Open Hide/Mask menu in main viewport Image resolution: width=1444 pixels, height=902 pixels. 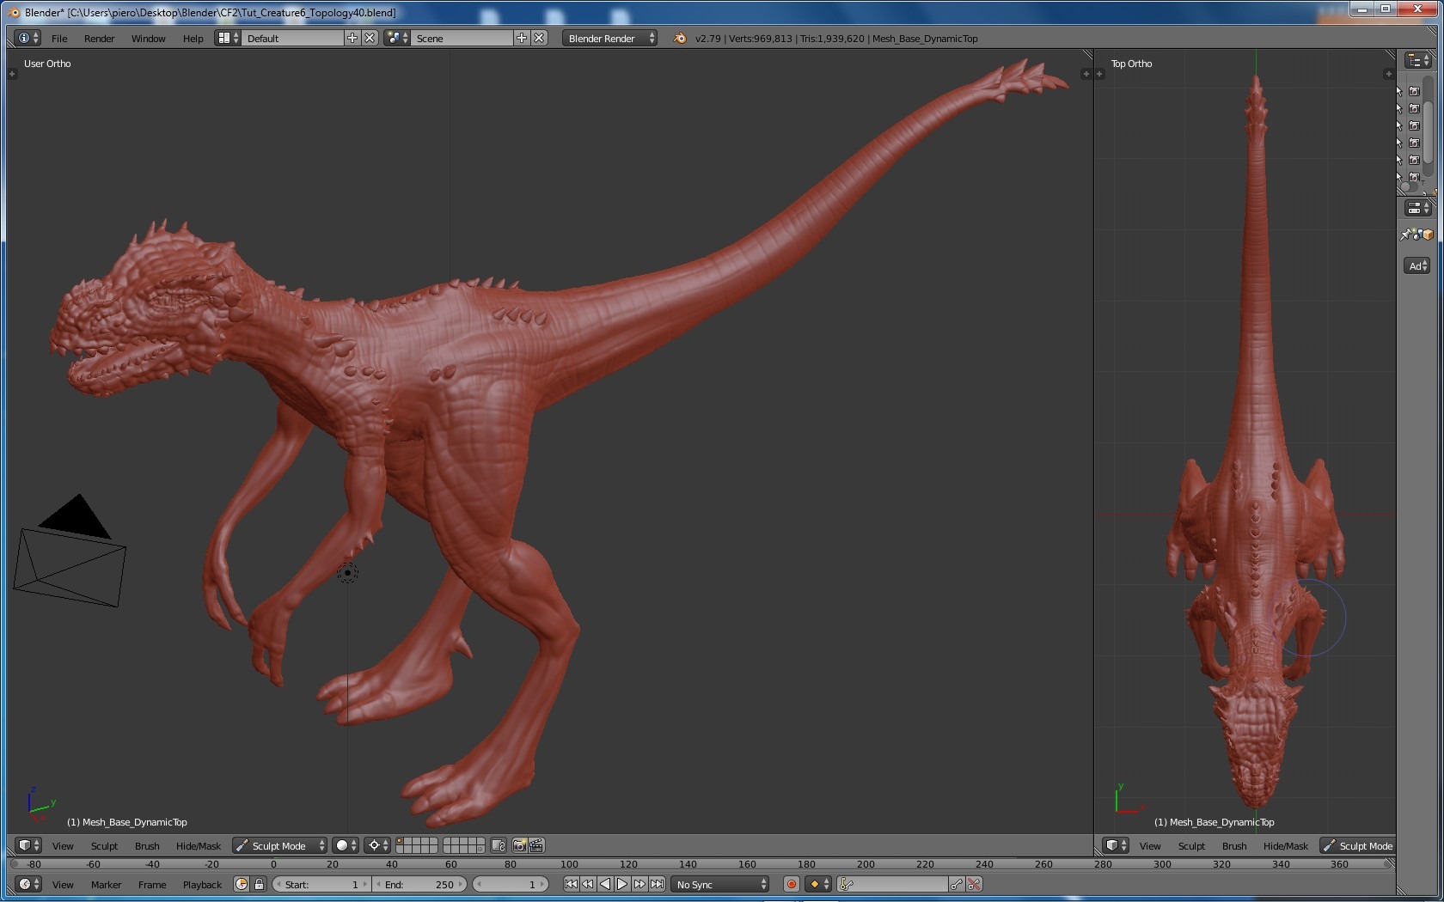coord(198,846)
